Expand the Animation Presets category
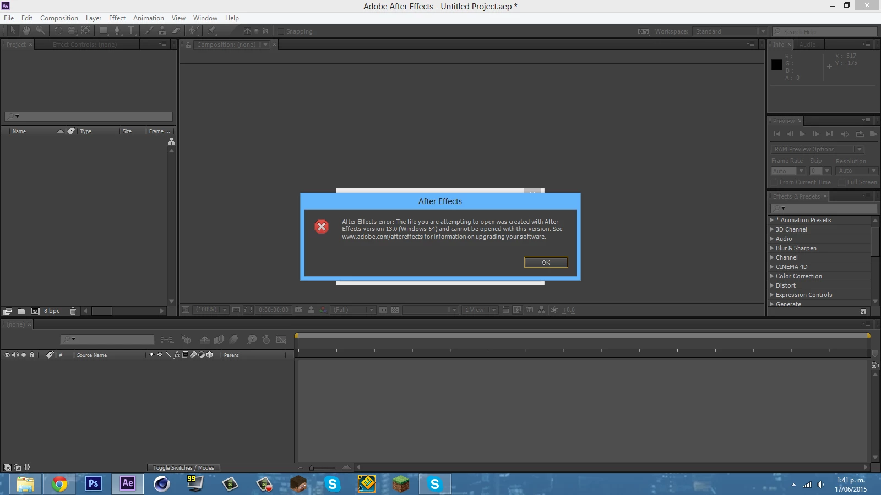The image size is (881, 495). [772, 220]
